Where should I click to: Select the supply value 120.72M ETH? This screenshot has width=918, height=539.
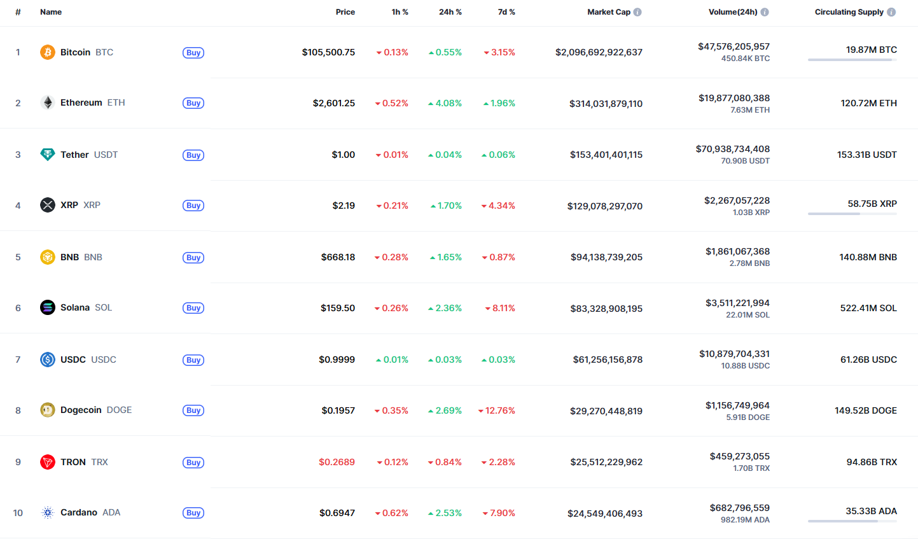pyautogui.click(x=869, y=103)
